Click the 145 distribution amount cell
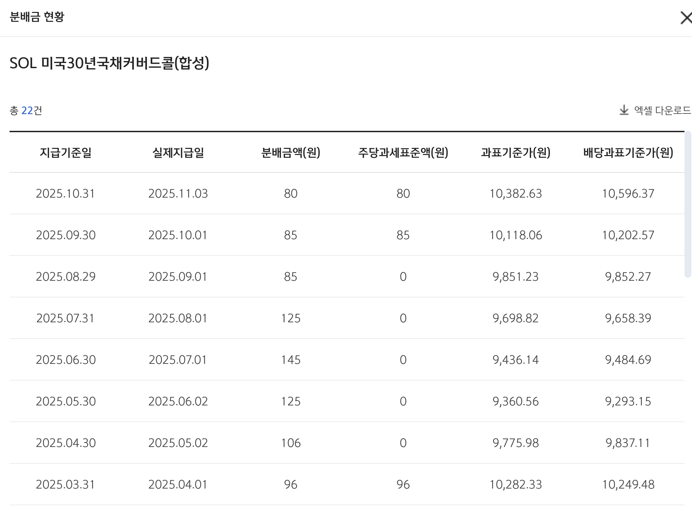Viewport: 692px width, 509px height. 290,360
